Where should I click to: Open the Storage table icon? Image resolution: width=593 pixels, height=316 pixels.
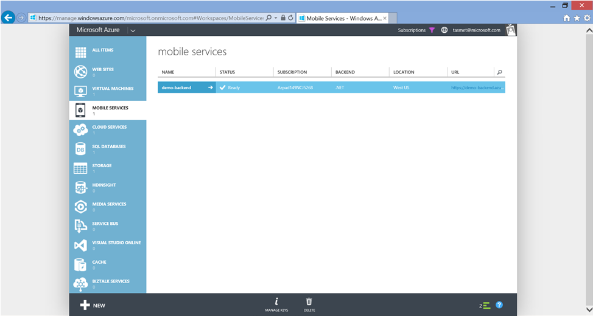click(x=80, y=168)
